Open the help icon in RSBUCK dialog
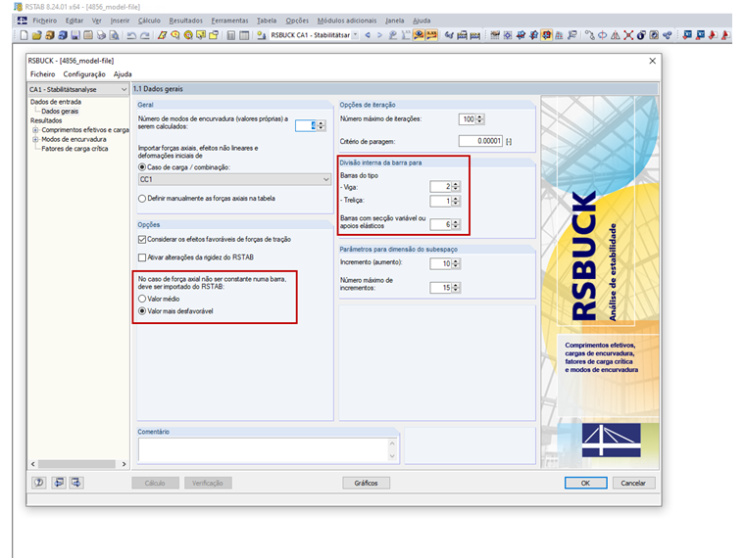This screenshot has height=558, width=745. click(x=39, y=483)
